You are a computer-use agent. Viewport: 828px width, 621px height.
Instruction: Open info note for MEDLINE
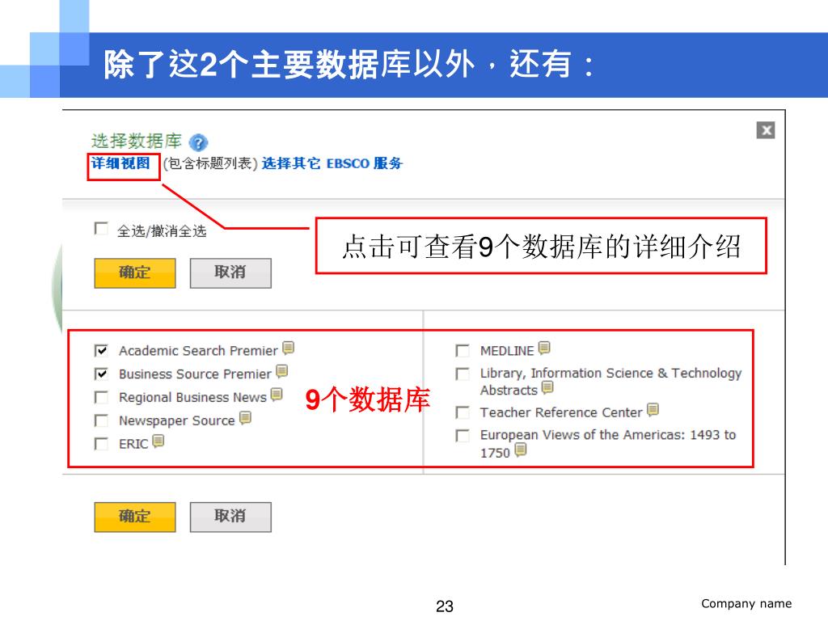[544, 348]
